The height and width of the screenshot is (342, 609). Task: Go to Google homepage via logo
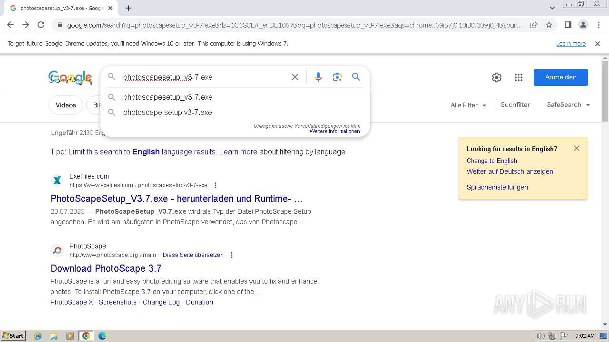(x=70, y=77)
